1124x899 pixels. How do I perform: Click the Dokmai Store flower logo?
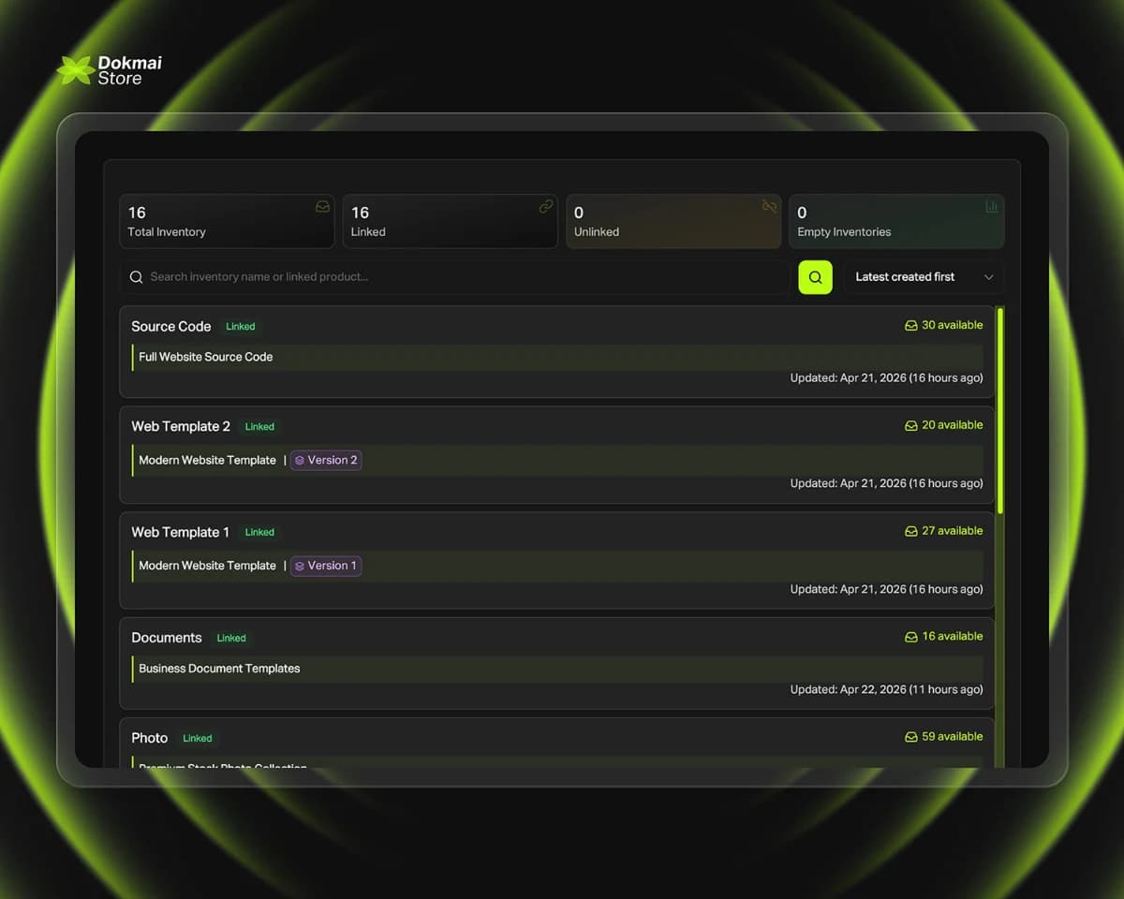75,70
